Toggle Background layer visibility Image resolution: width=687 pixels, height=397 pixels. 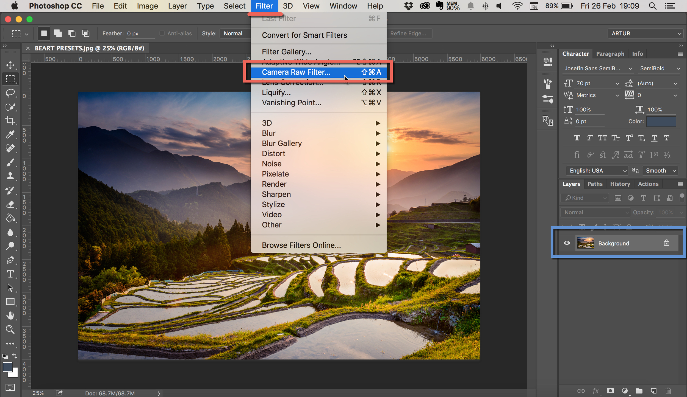566,243
